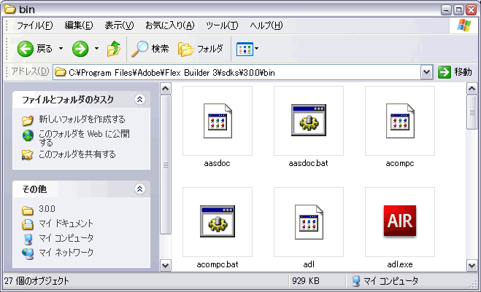Click the file list scrollbar thumb
Image resolution: width=481 pixels, height=292 pixels.
472,112
